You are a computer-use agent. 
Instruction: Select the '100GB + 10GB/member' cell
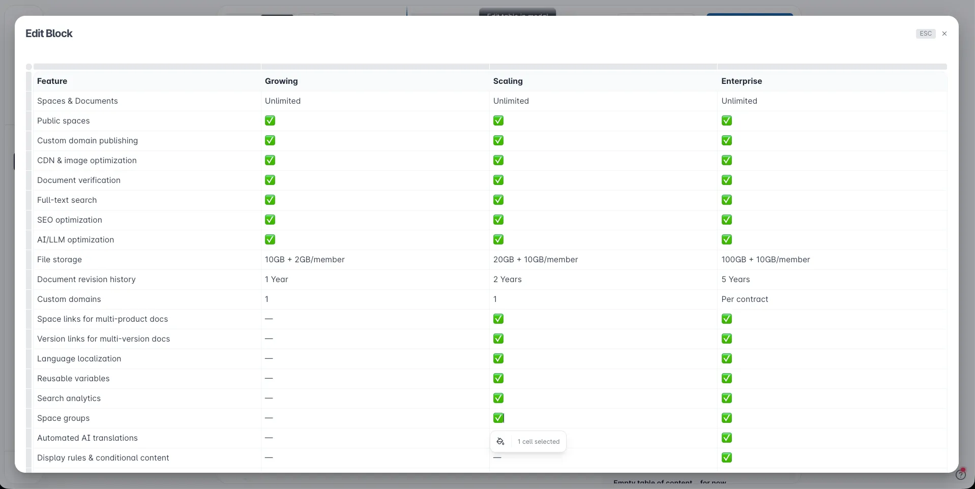(x=832, y=260)
